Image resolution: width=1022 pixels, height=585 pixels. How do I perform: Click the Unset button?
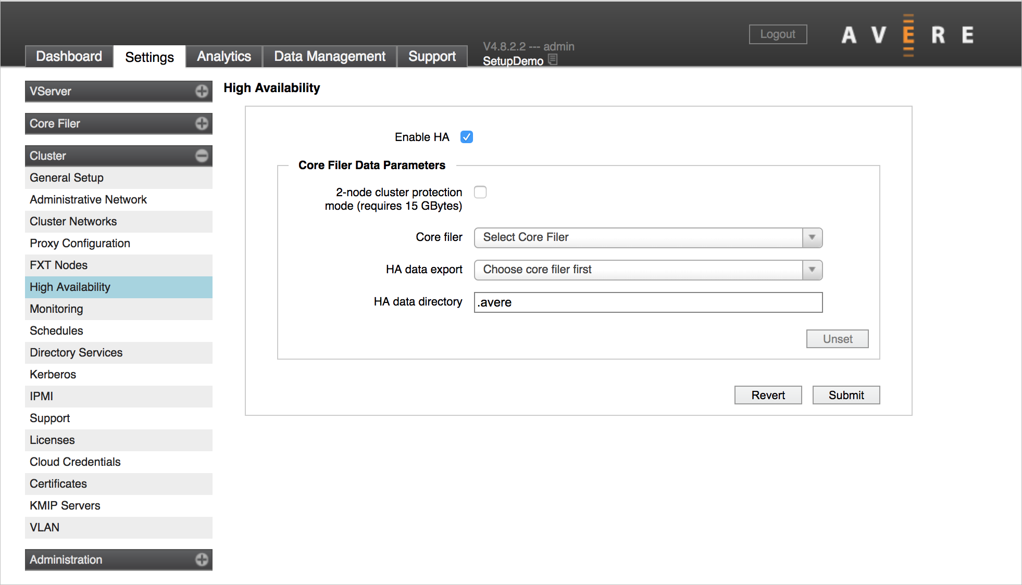tap(838, 339)
